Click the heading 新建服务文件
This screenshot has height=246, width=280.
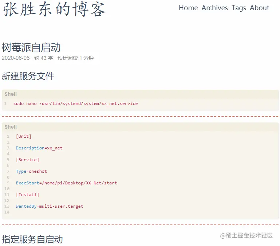tap(28, 76)
